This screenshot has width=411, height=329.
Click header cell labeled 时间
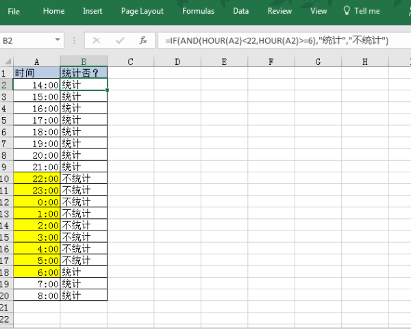point(36,73)
